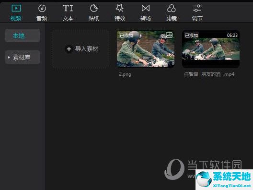Click the 2.png file name
This screenshot has width=253, height=190.
click(125, 74)
